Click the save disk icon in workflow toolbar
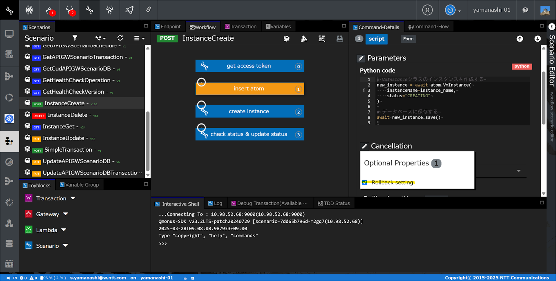This screenshot has width=556, height=281. (339, 39)
